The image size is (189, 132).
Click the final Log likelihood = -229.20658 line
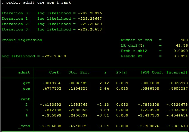point(34,56)
